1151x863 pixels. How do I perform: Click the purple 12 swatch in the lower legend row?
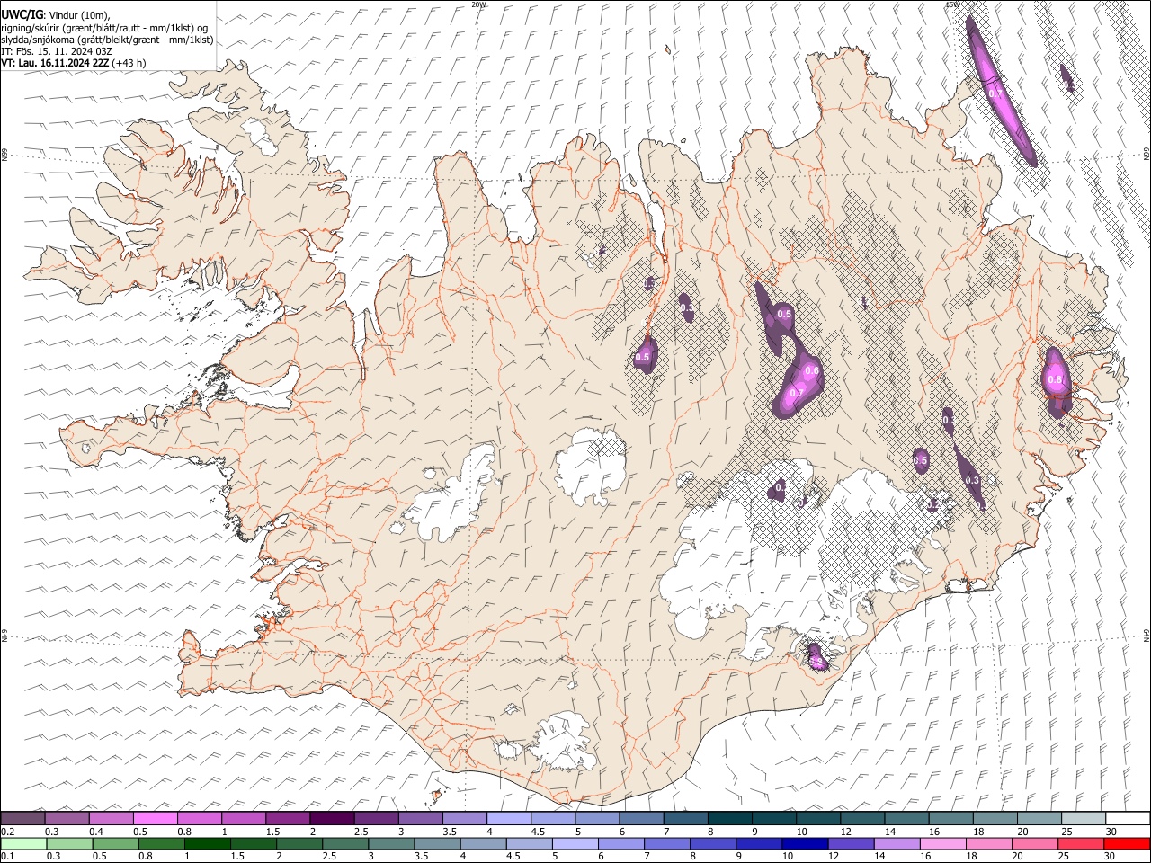851,843
